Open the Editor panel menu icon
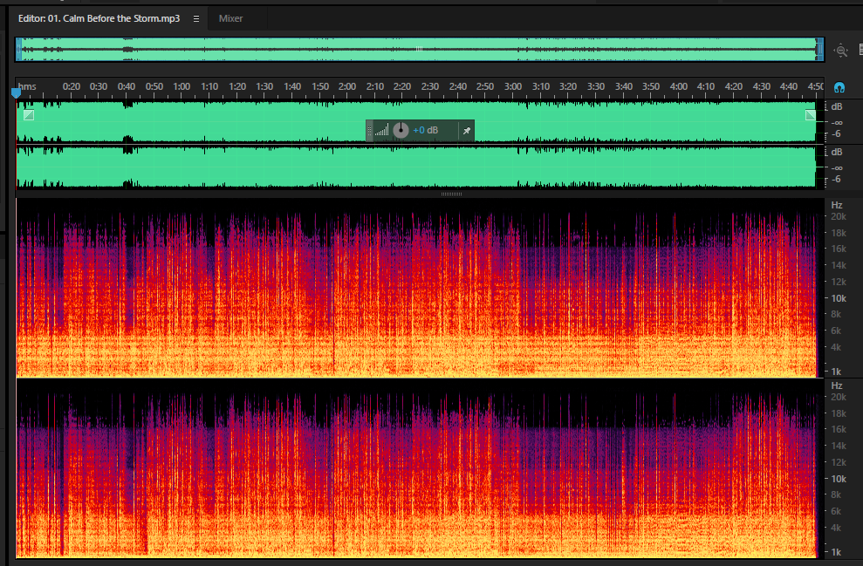Screen dimensions: 863x566 click(x=196, y=18)
